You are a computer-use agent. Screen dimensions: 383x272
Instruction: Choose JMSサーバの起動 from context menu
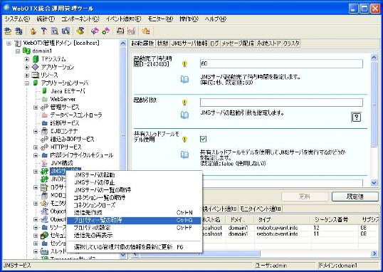134,175
